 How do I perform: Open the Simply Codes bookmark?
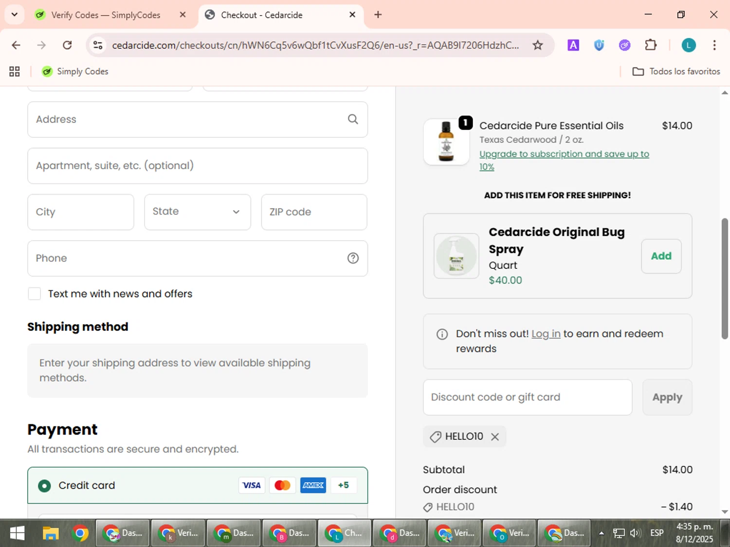point(75,71)
